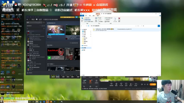
Task: Click the Steam library search magnifier
Action: tap(28, 29)
